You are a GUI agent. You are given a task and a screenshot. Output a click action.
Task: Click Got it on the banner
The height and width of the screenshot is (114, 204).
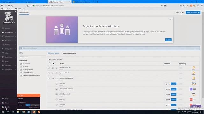pyautogui.click(x=168, y=40)
